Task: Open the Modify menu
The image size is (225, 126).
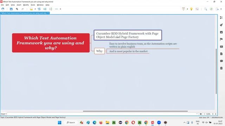Action: click(26, 5)
